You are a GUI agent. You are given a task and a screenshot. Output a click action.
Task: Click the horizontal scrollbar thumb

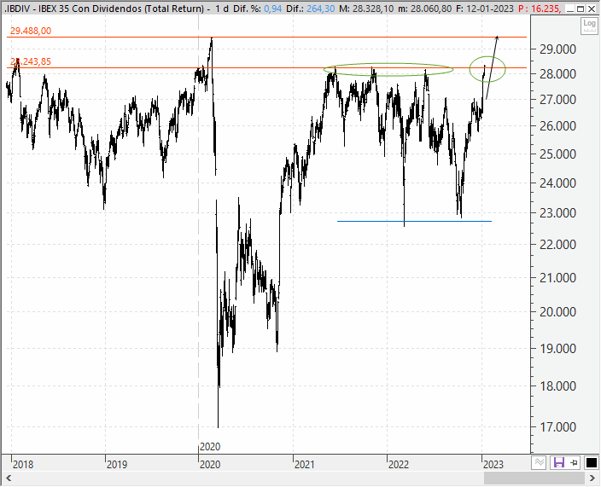(534, 478)
